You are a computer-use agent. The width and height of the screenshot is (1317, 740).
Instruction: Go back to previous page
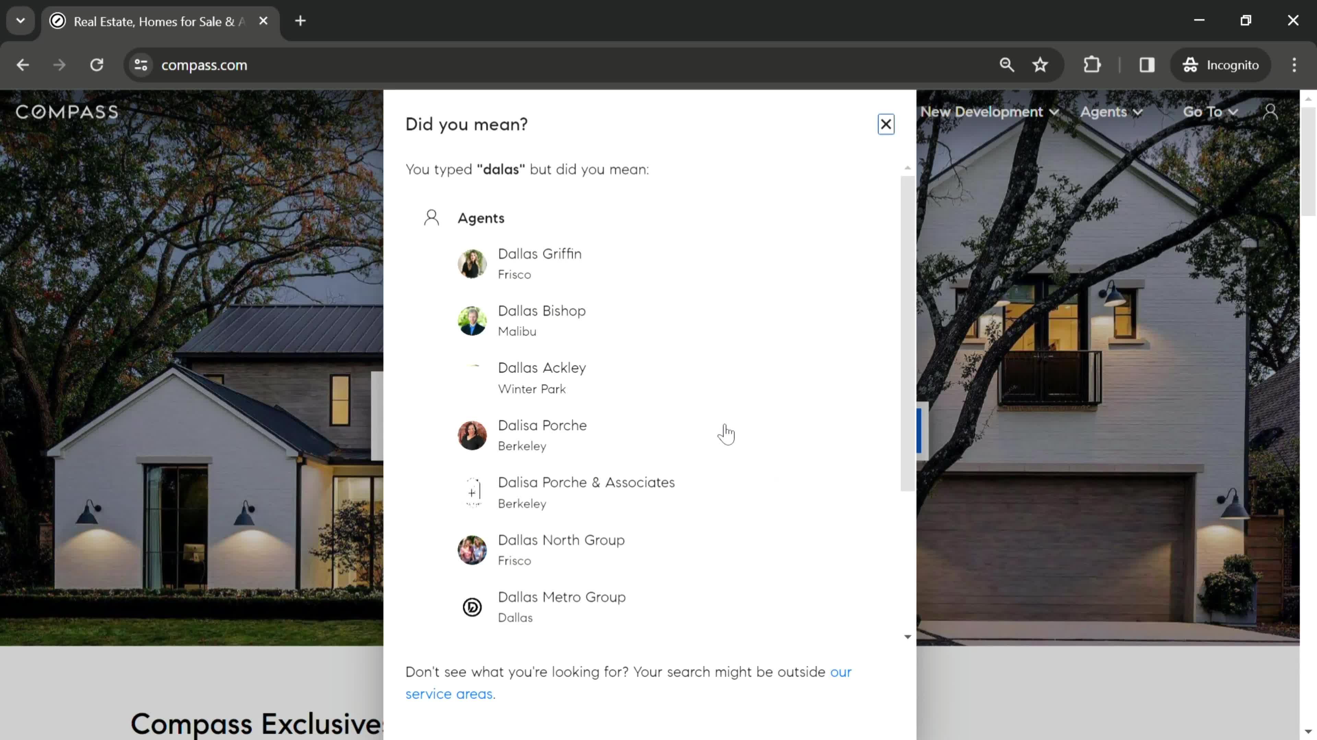click(23, 65)
